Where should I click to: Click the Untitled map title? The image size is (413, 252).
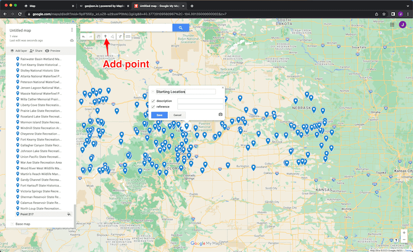click(20, 31)
